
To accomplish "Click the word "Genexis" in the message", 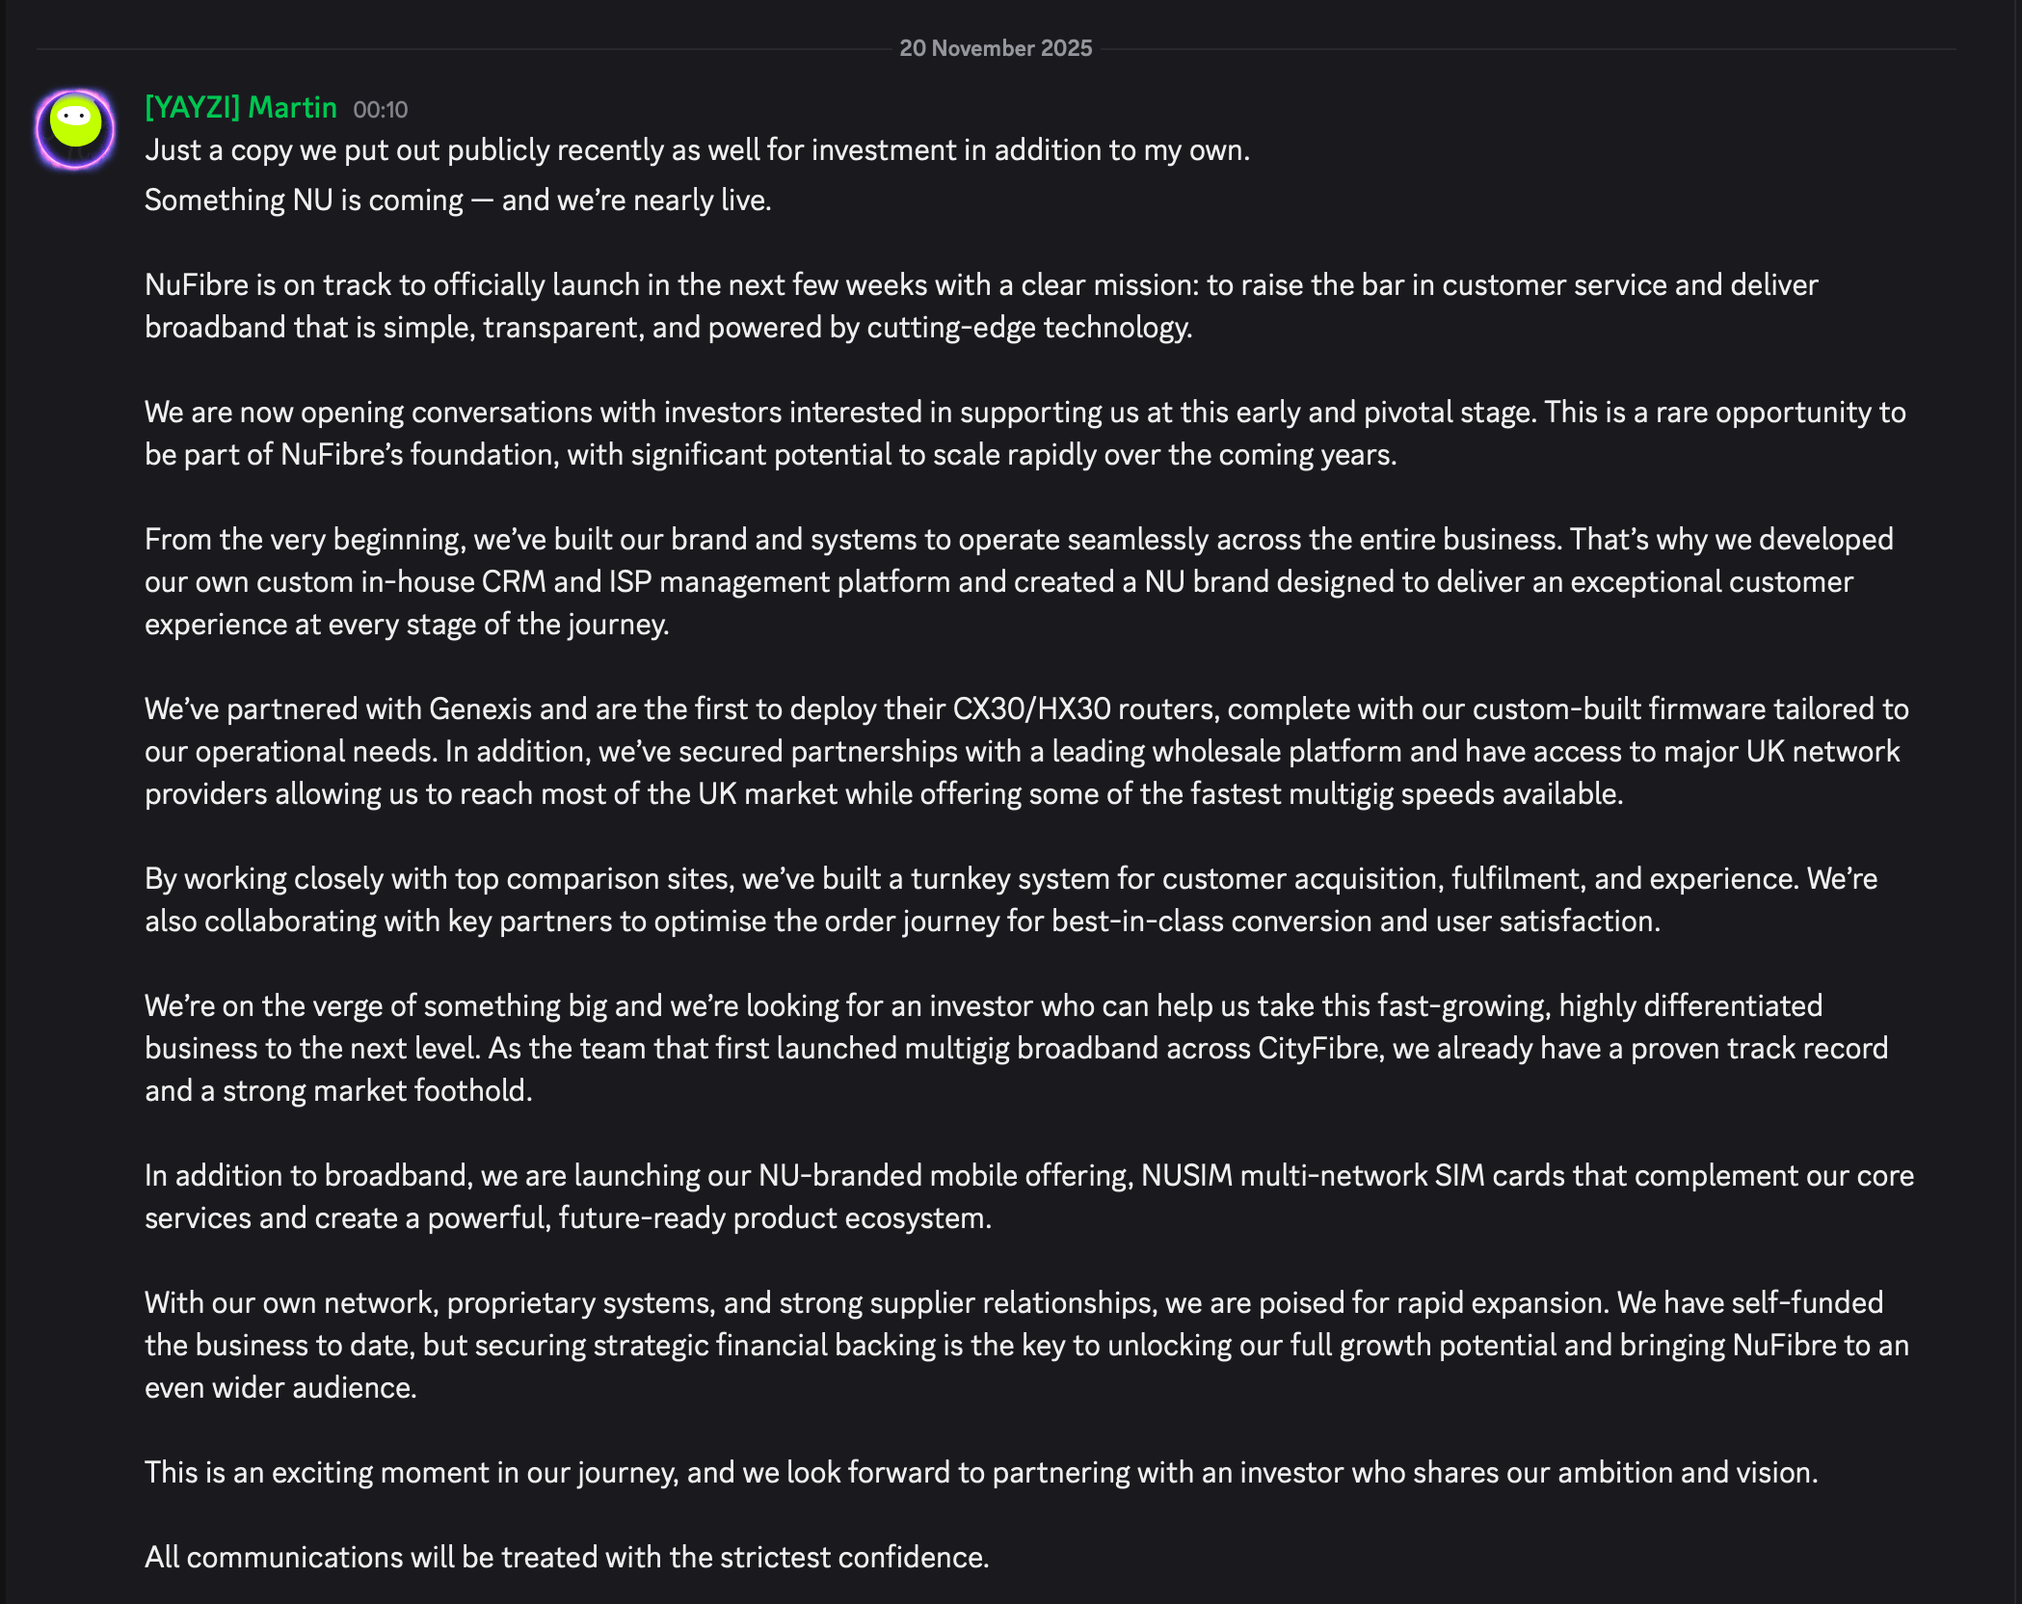I will click(x=480, y=709).
